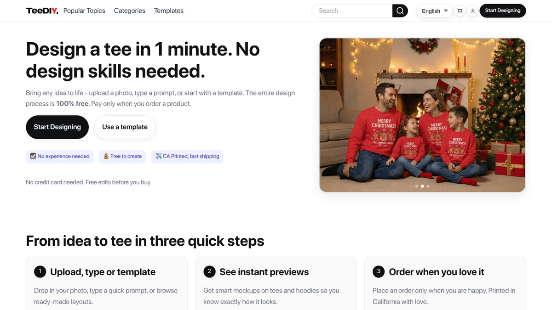Click the Upload, type or template heading
This screenshot has width=552, height=310.
click(x=103, y=272)
